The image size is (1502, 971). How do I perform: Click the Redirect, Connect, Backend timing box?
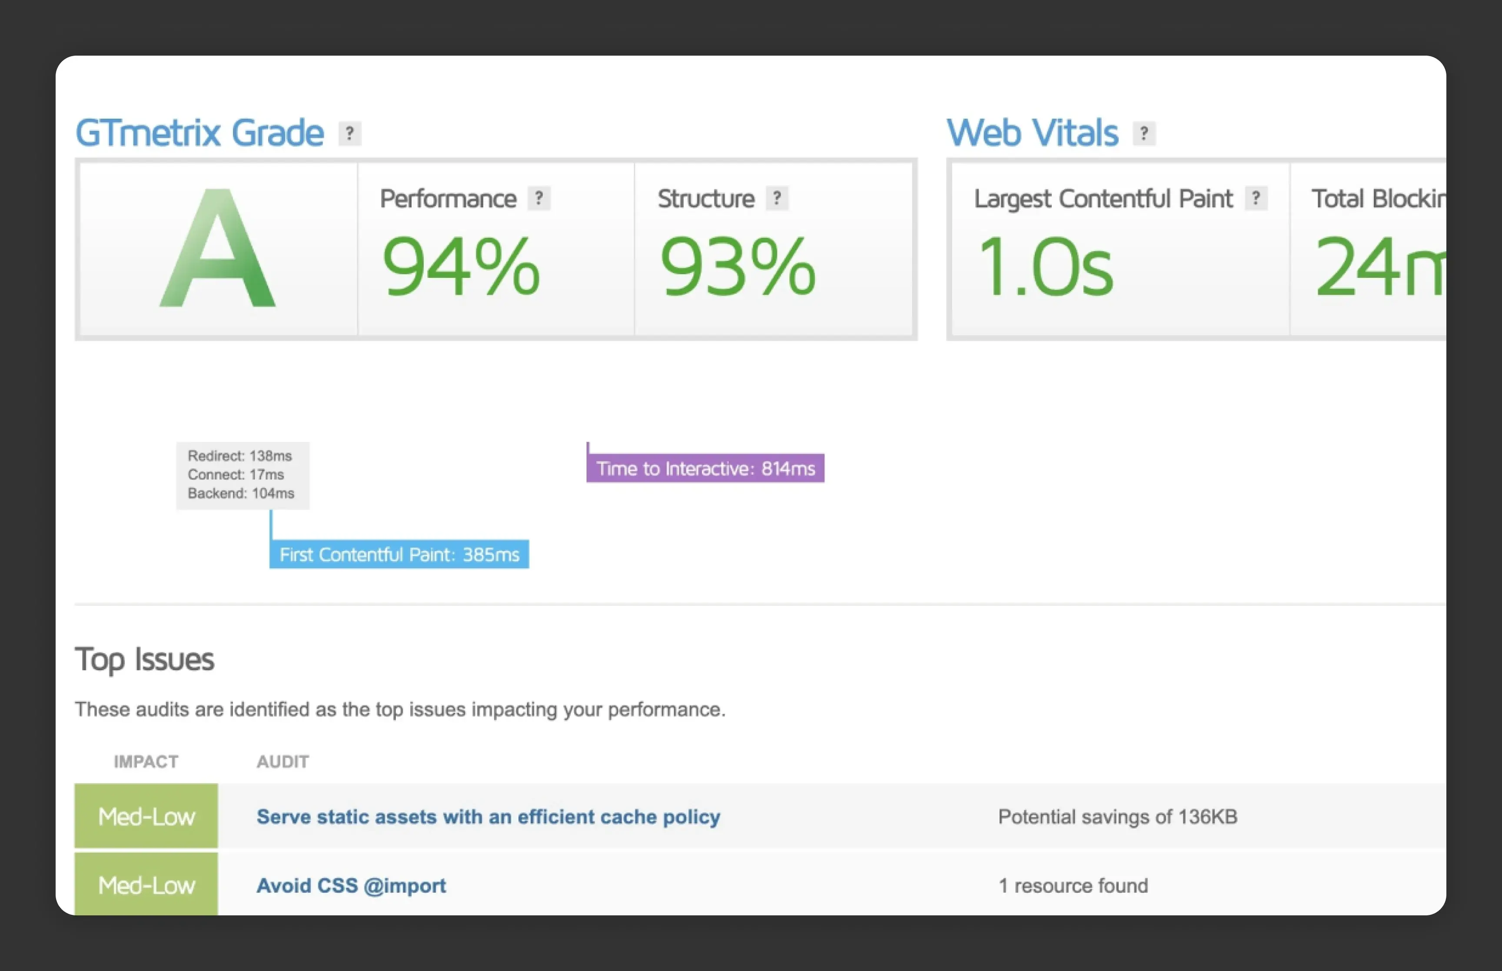click(243, 475)
